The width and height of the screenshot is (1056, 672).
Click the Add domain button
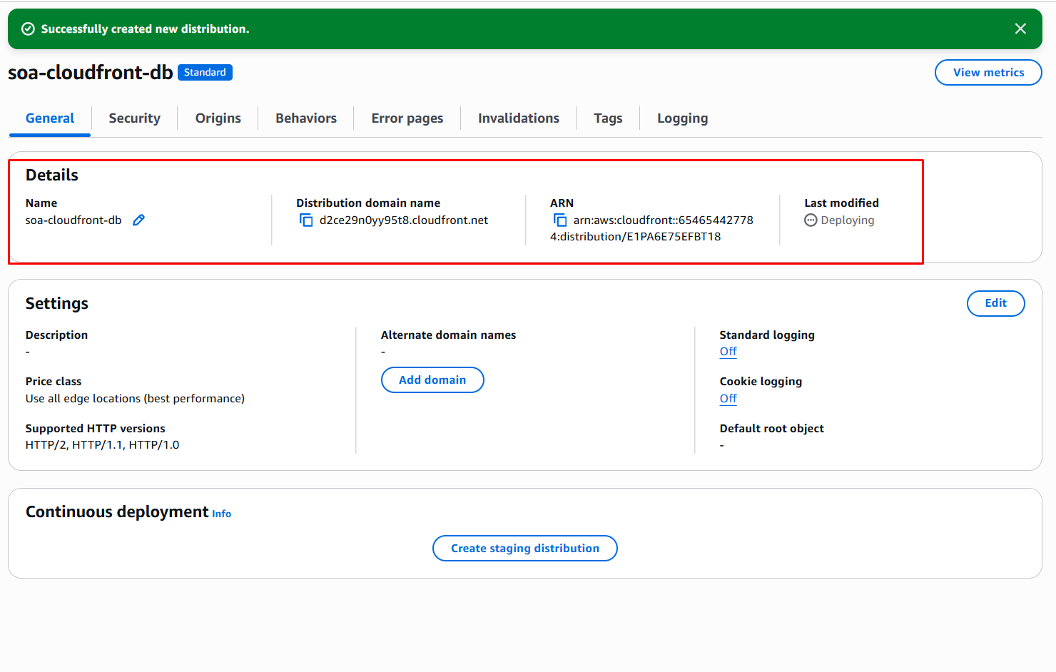point(432,380)
